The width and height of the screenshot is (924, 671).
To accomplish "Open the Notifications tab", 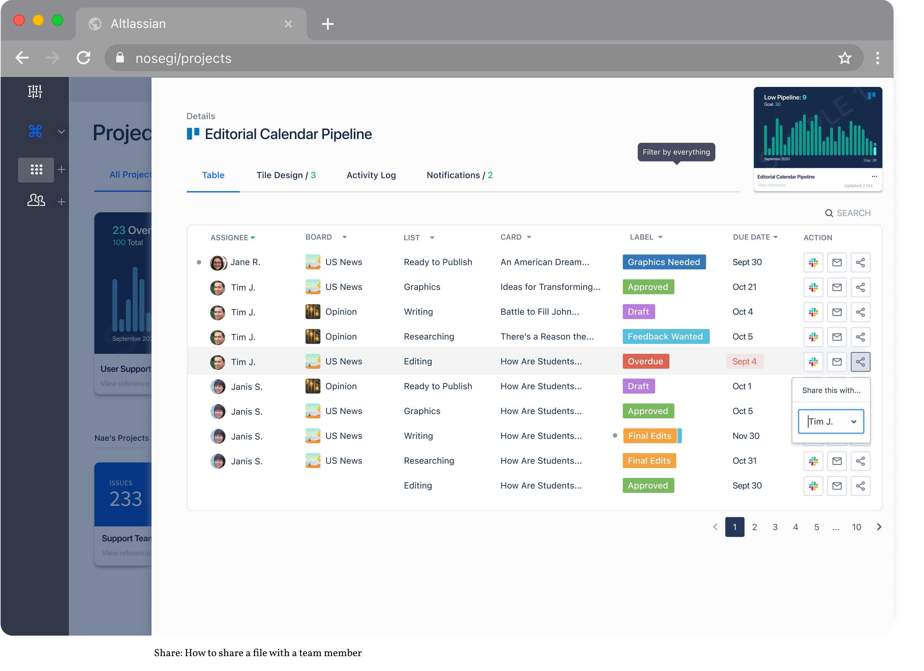I will pos(460,175).
